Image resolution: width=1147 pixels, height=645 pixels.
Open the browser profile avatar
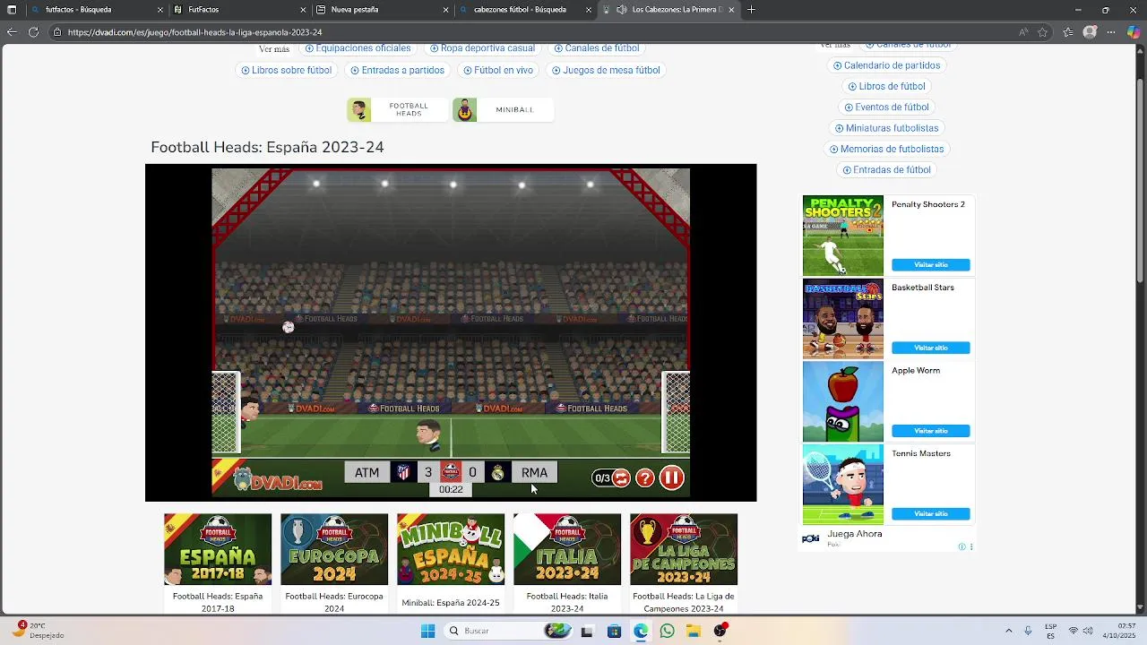[1090, 32]
